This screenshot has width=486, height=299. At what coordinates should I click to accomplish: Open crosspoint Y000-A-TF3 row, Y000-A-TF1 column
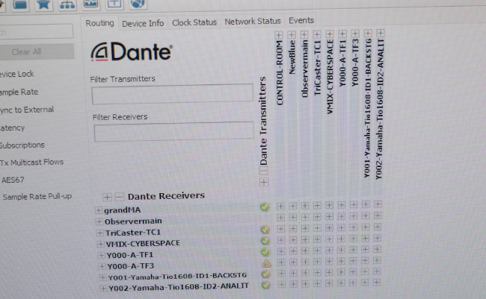point(341,261)
